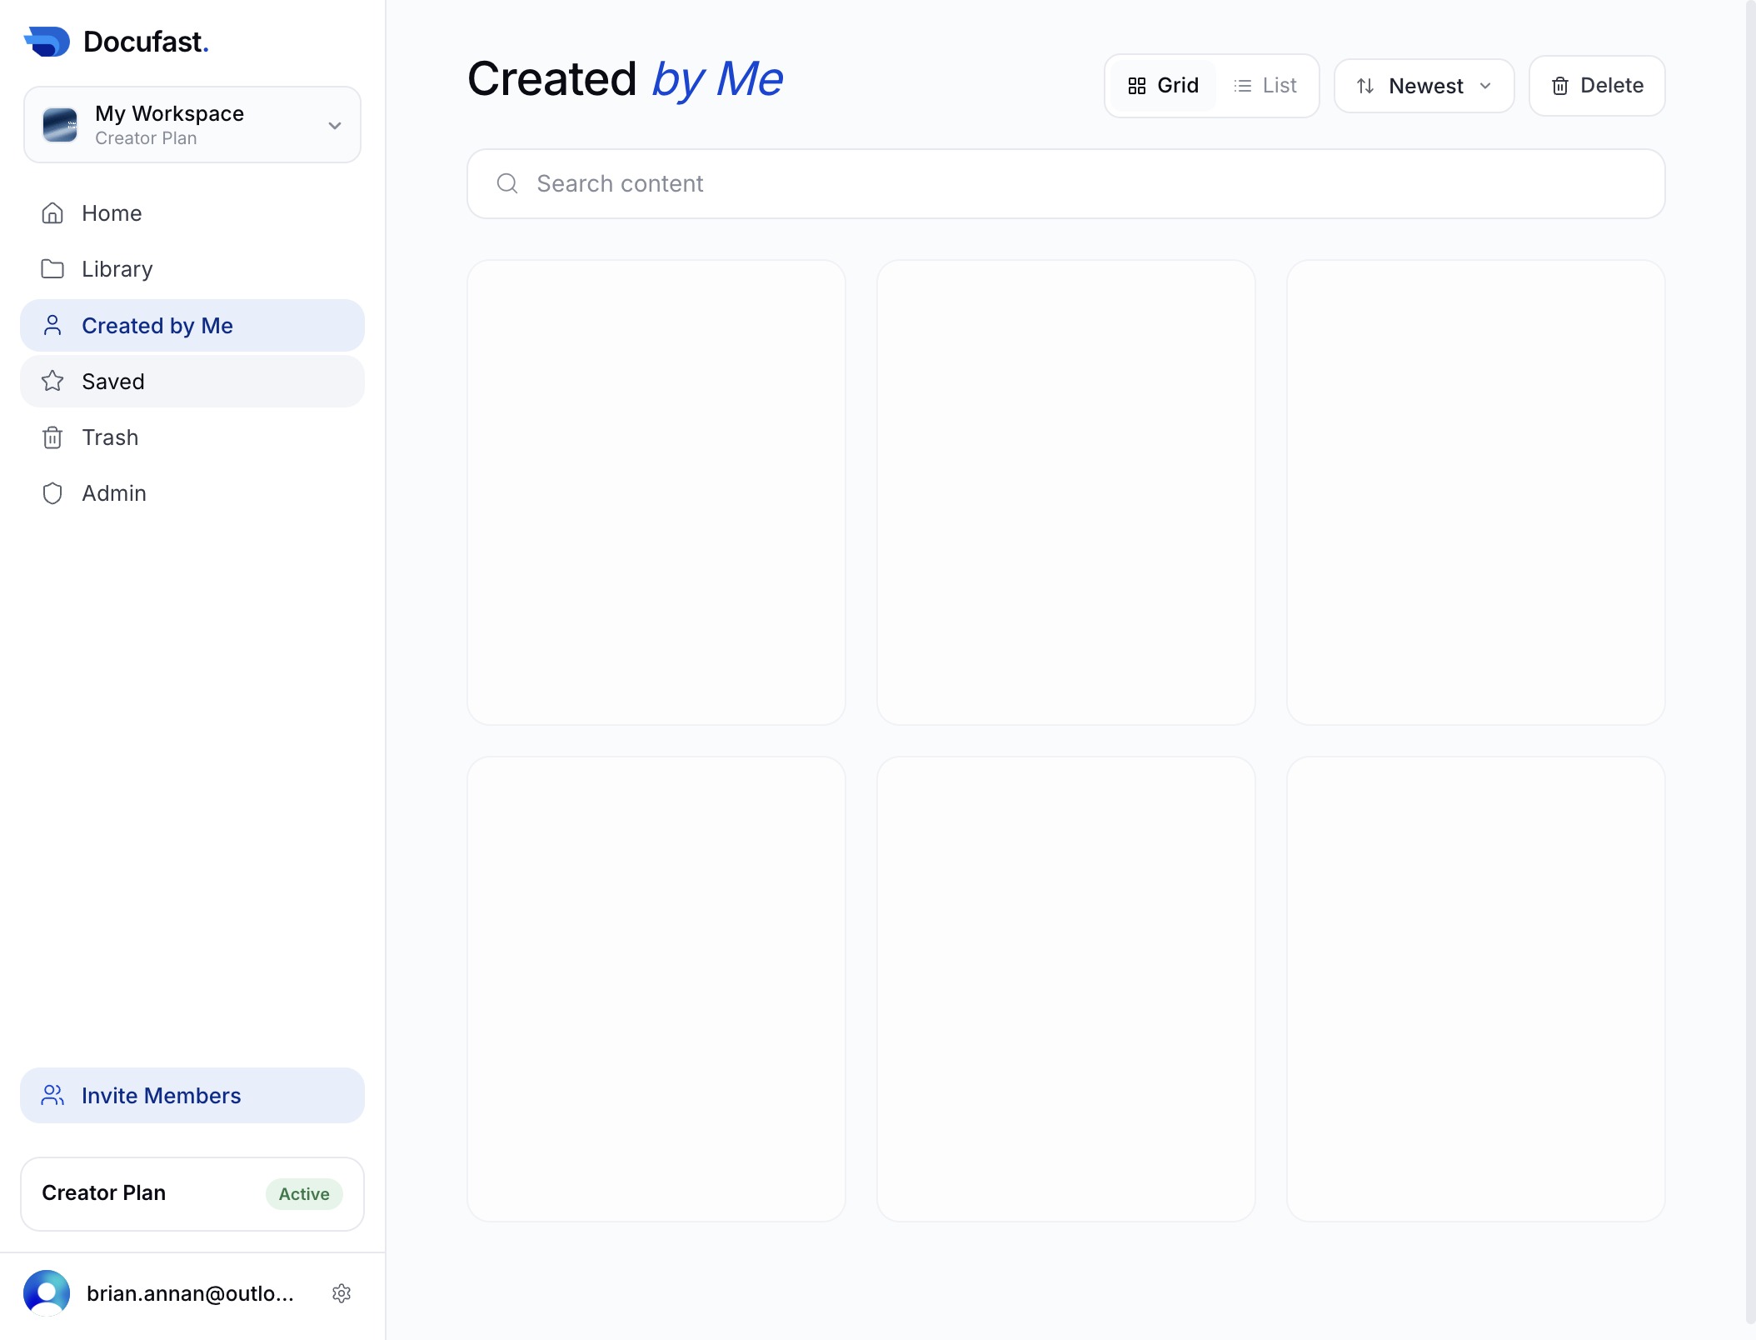Image resolution: width=1756 pixels, height=1340 pixels.
Task: Expand the My Workspace dropdown chevron
Action: point(335,126)
